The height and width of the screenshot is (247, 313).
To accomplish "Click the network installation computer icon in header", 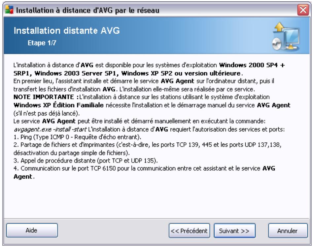I will (x=286, y=37).
